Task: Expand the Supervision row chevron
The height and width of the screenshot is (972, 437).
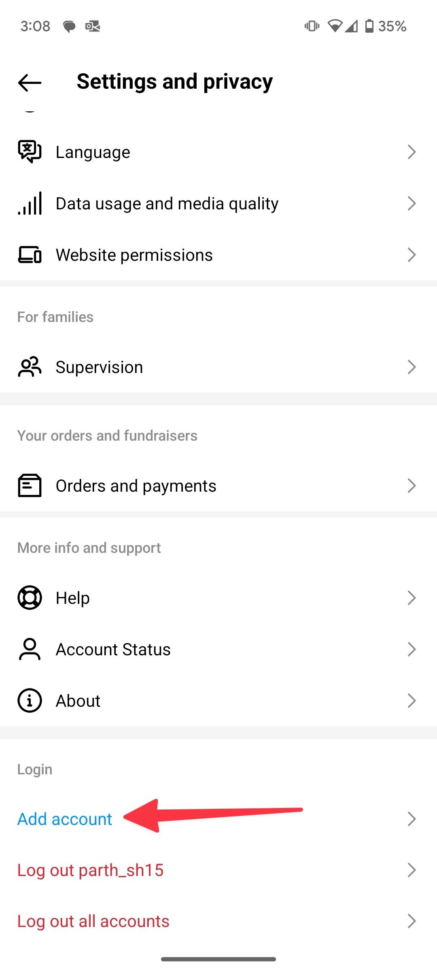Action: [412, 367]
